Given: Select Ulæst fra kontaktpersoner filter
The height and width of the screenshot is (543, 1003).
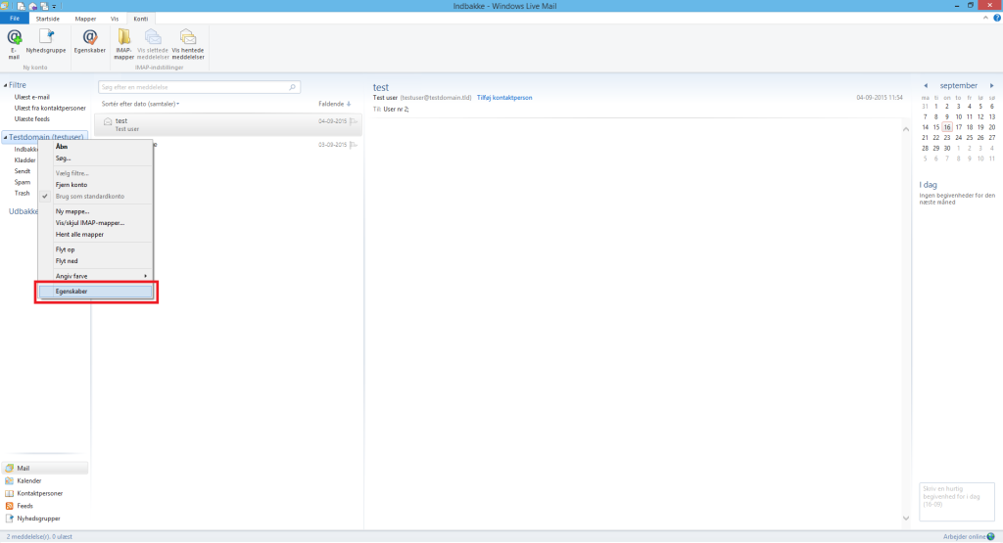Looking at the screenshot, I should point(50,108).
